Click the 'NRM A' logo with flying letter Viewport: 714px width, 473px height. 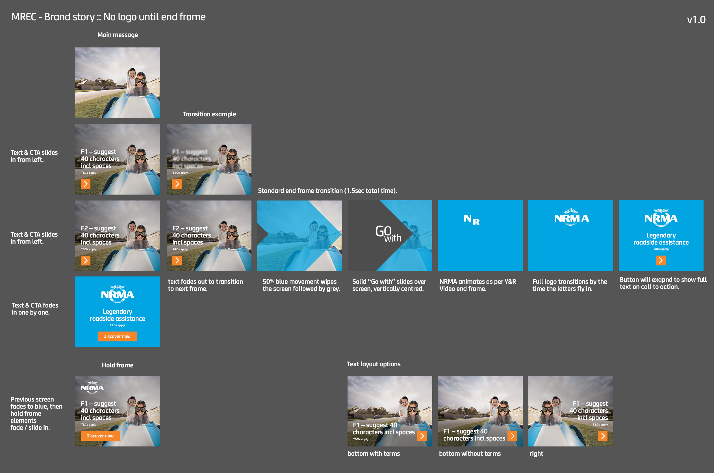point(572,217)
